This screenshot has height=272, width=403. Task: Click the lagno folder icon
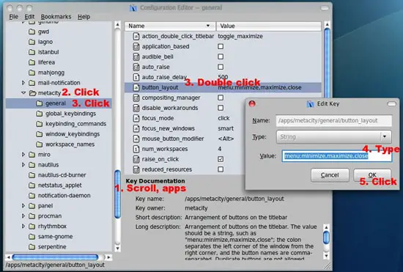(x=32, y=42)
